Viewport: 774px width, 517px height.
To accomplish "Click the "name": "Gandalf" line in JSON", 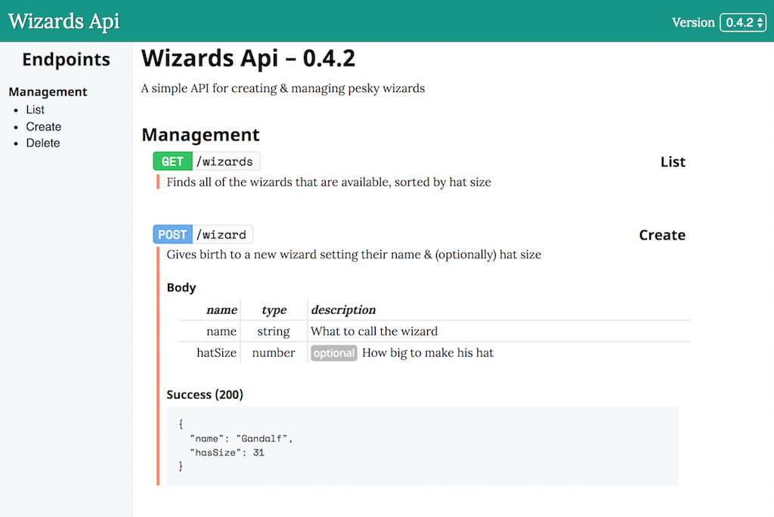I will (x=241, y=438).
